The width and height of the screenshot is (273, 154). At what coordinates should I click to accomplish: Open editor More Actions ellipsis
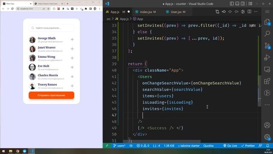[256, 12]
